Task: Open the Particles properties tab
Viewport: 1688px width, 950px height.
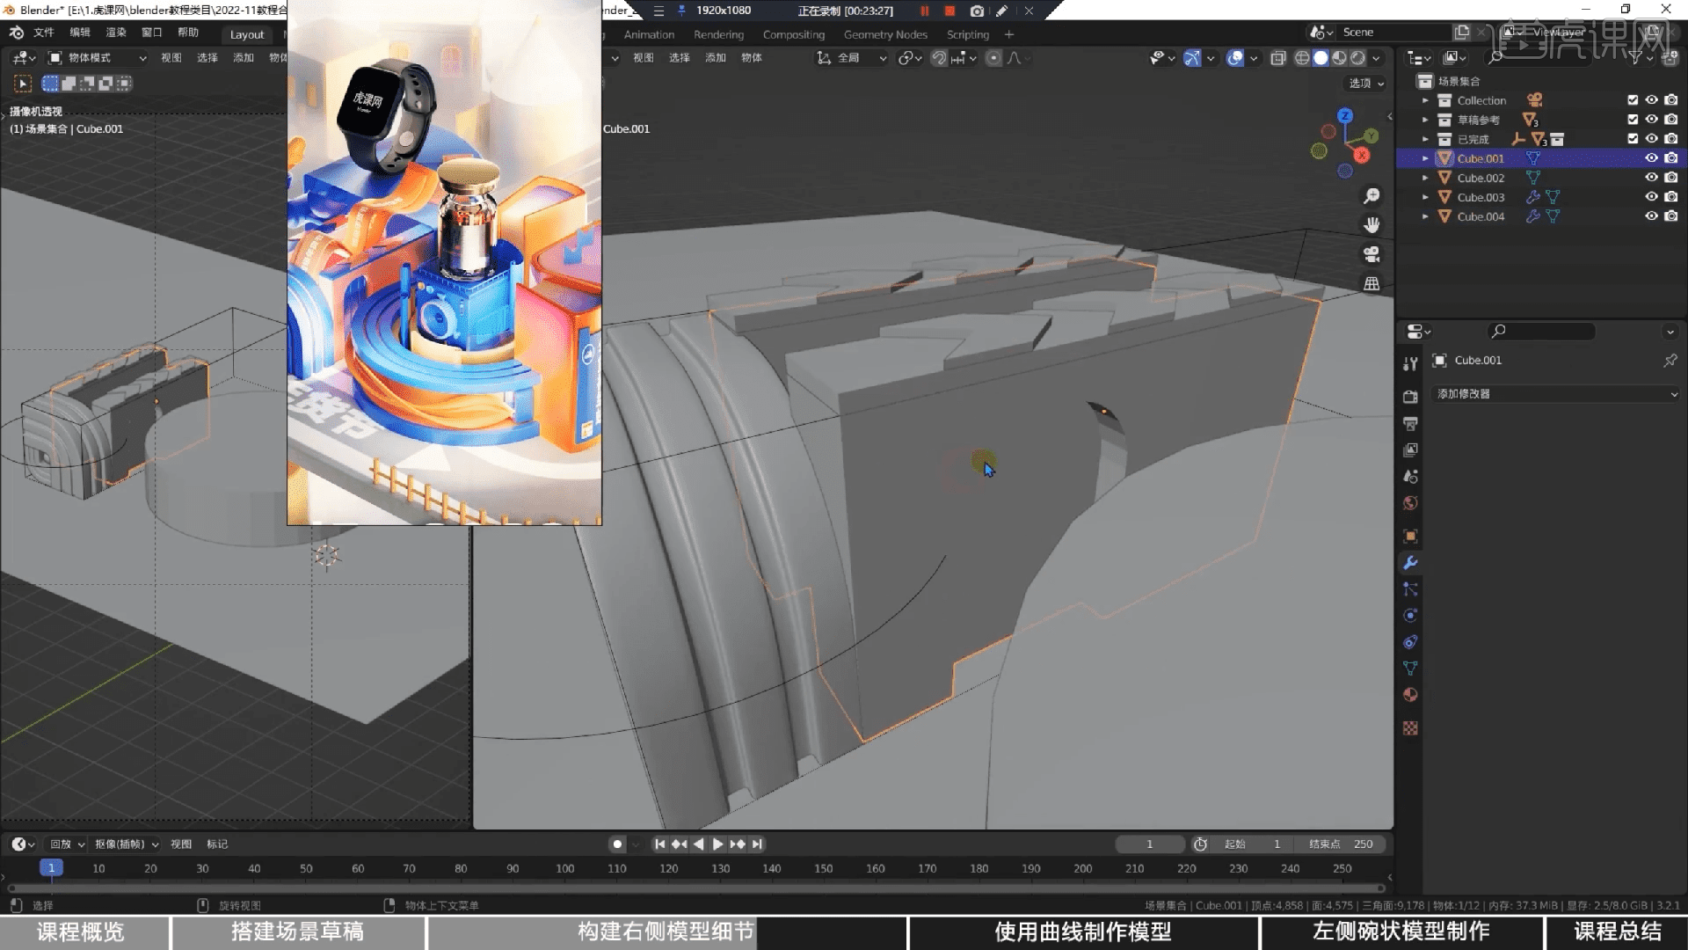Action: pos(1410,588)
